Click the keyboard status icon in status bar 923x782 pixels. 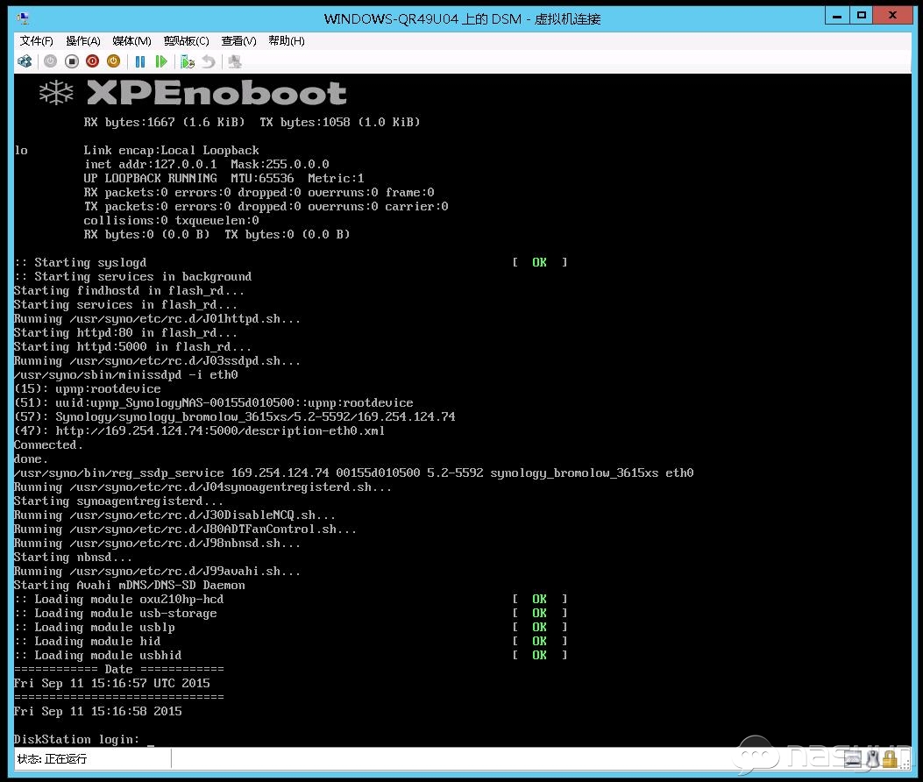click(854, 760)
